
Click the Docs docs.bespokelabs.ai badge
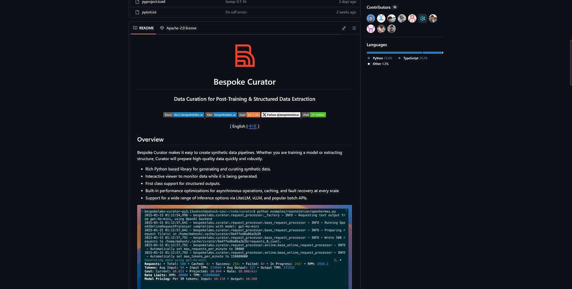point(184,115)
